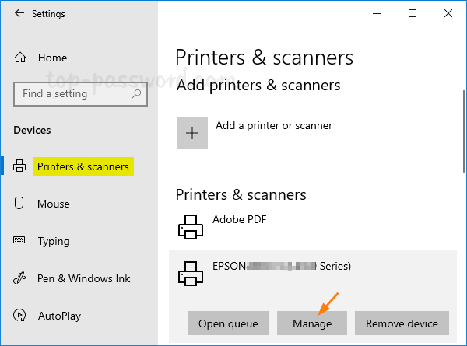Open the AutoPlay settings icon
Image resolution: width=467 pixels, height=346 pixels.
[x=19, y=316]
